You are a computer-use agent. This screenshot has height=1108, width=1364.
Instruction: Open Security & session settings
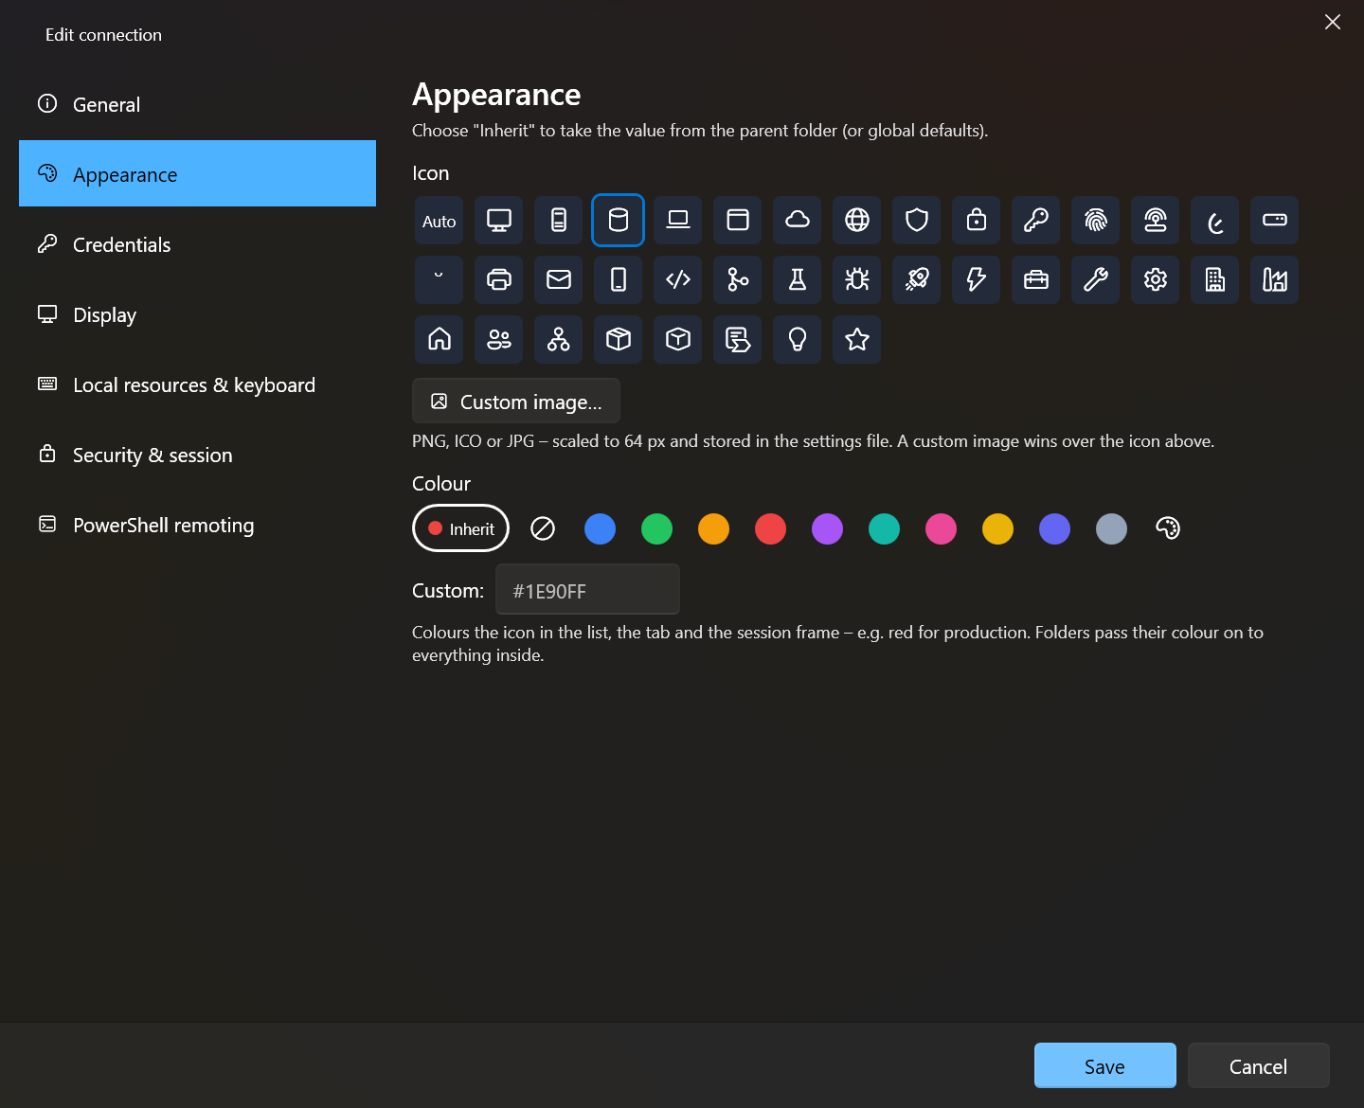click(197, 455)
